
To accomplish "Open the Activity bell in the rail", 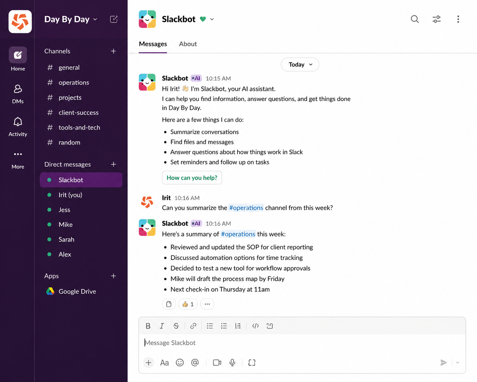I will tap(18, 127).
